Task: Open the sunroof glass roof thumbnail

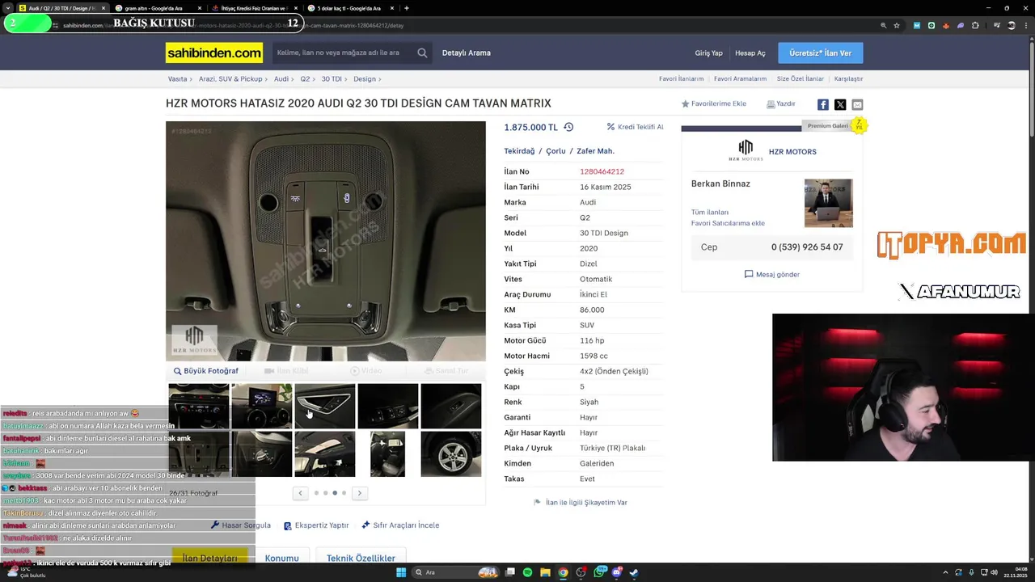Action: pos(324,453)
